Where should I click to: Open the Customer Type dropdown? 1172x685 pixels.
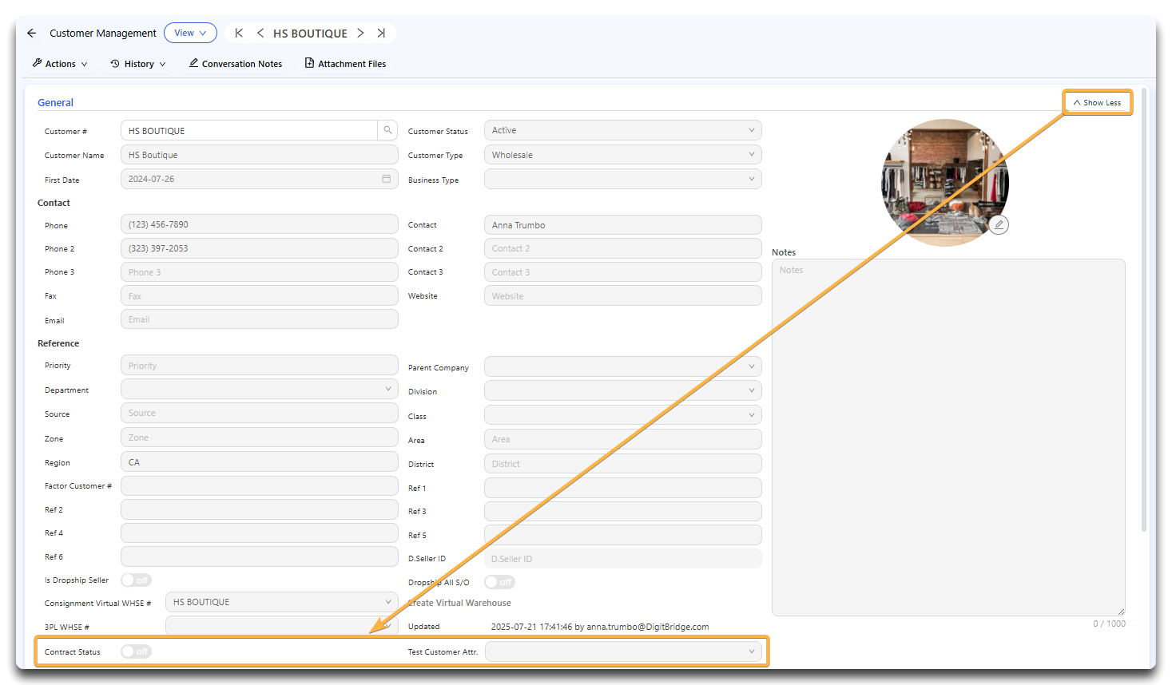(x=623, y=155)
